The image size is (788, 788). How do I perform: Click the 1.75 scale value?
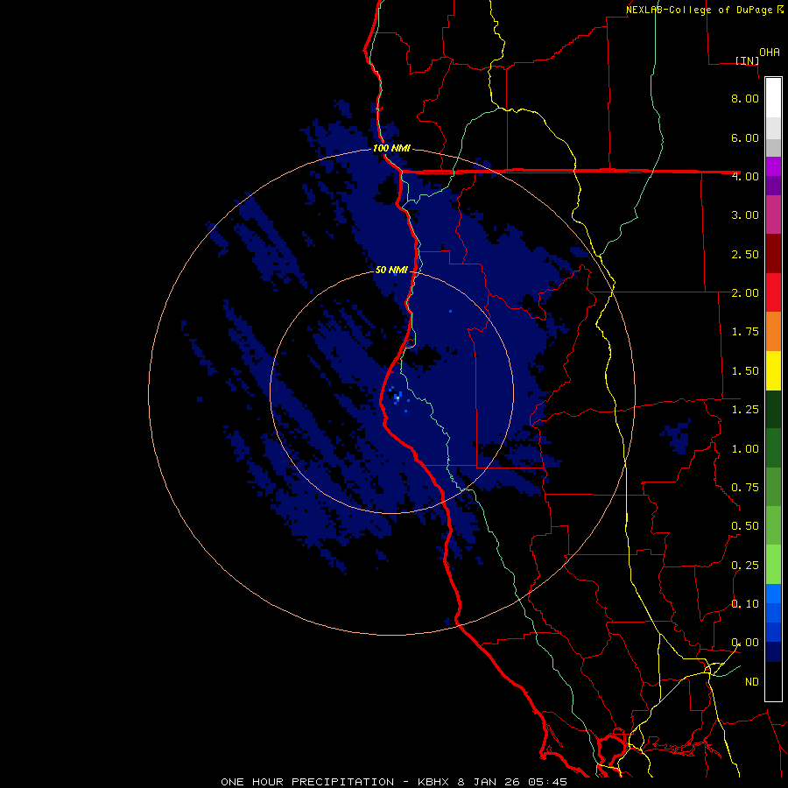pyautogui.click(x=745, y=332)
